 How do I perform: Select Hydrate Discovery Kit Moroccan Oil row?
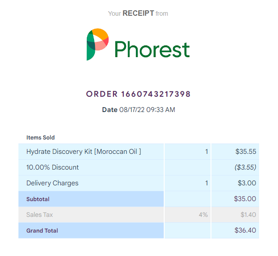(139, 152)
